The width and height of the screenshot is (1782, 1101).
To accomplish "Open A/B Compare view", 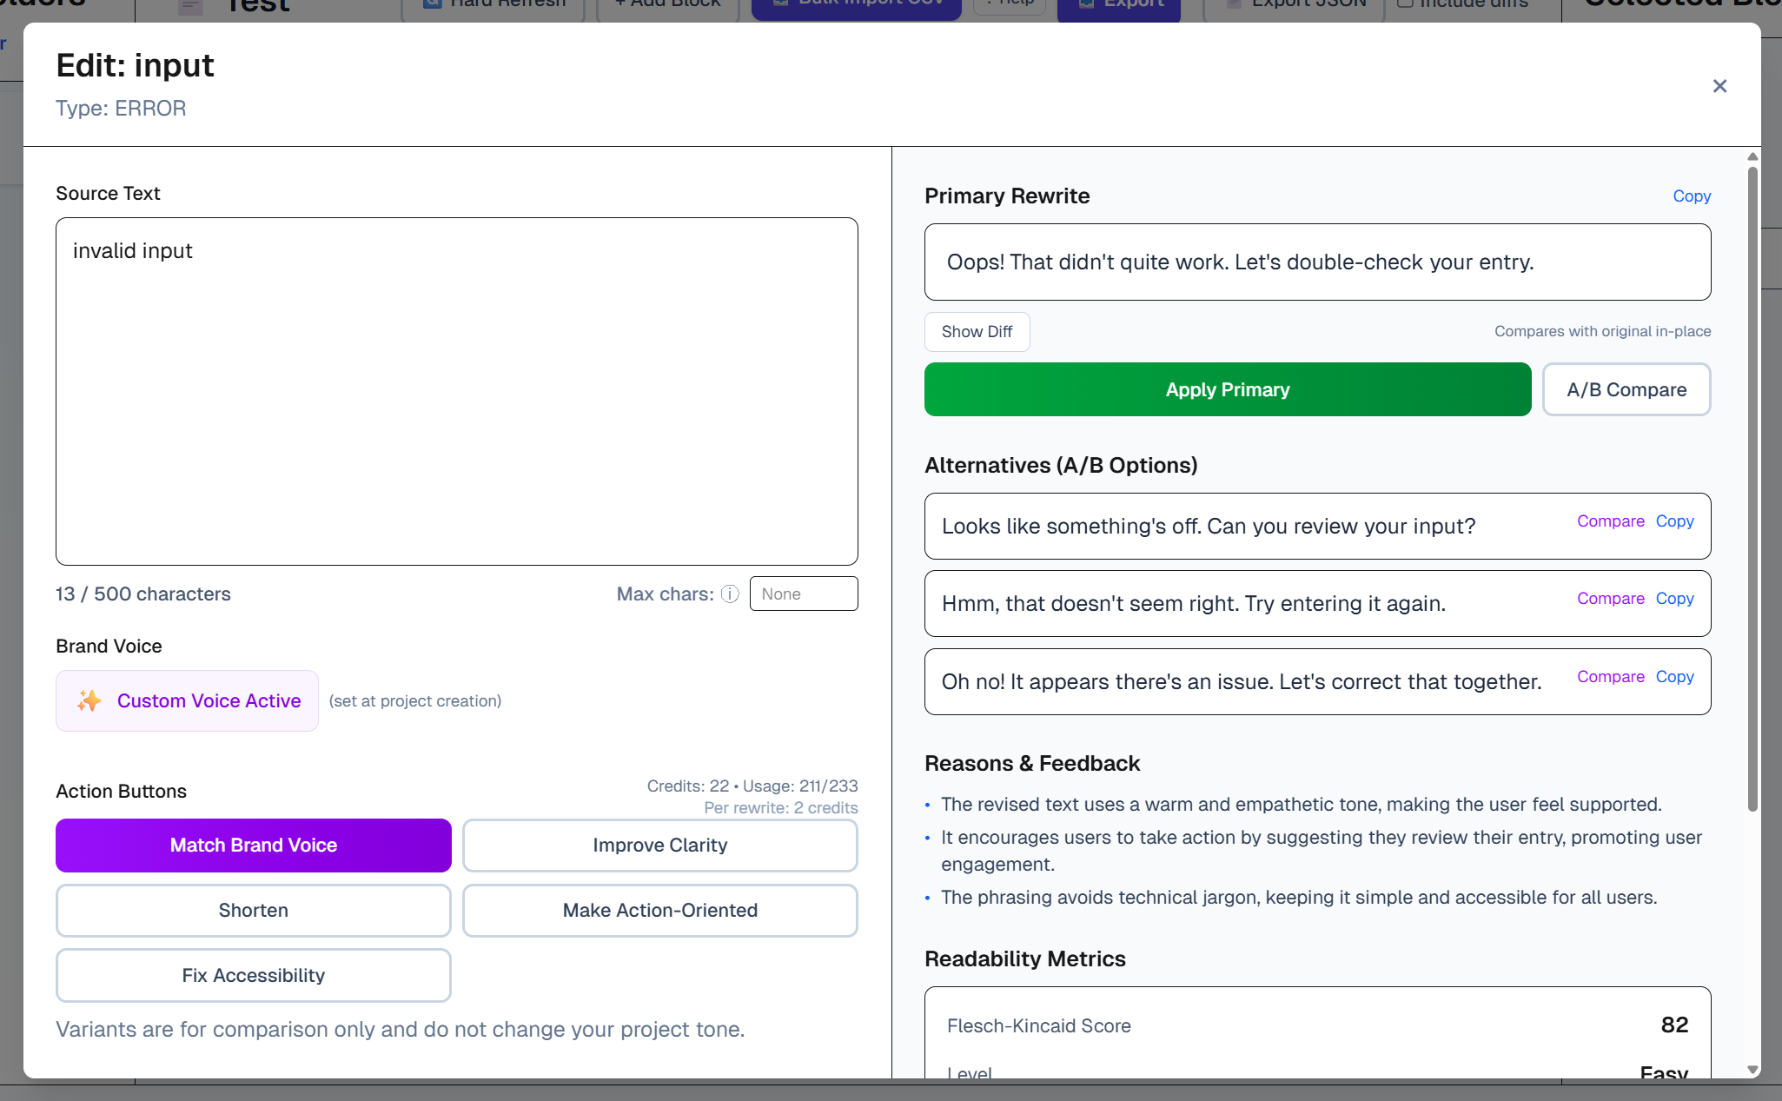I will click(1626, 389).
